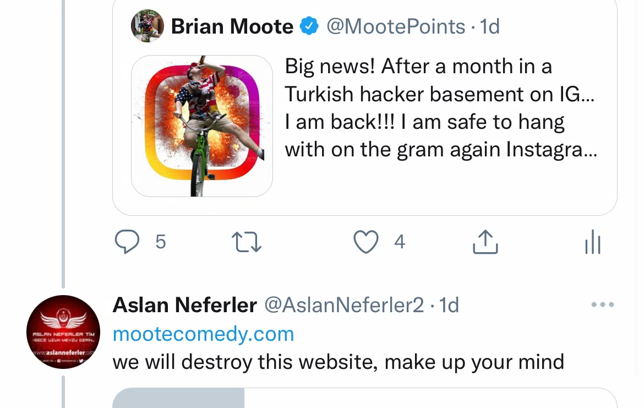The width and height of the screenshot is (644, 408).
Task: Open quoted tweet text about Turkish hacker
Action: (x=440, y=108)
